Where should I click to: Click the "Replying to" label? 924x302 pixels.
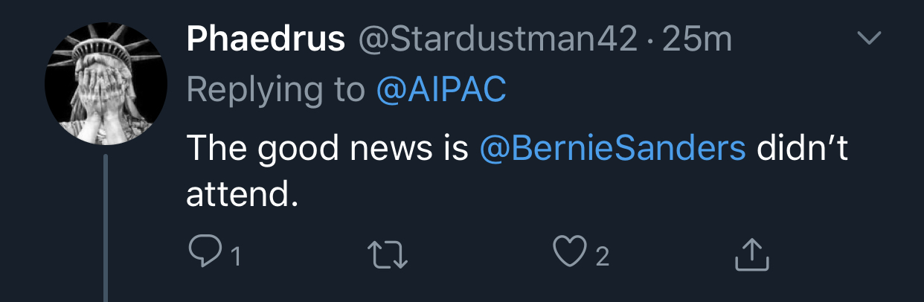click(275, 89)
